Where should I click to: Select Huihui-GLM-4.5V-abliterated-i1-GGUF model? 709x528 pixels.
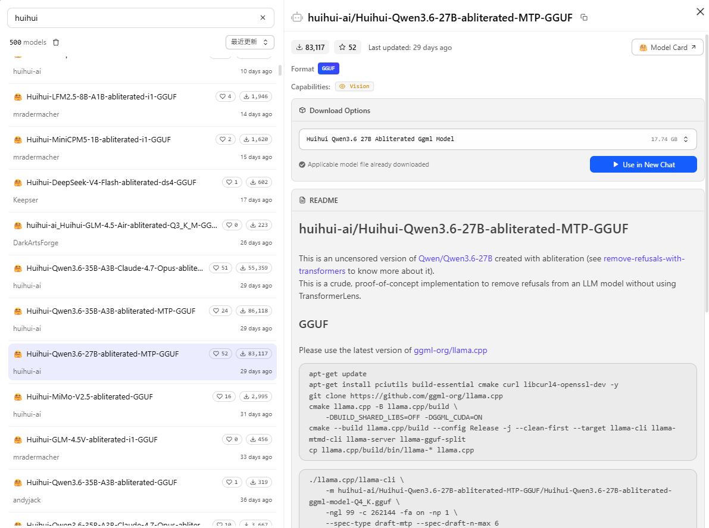tap(142, 448)
